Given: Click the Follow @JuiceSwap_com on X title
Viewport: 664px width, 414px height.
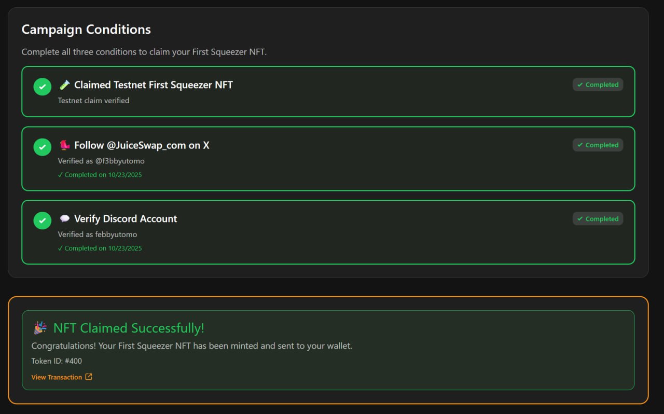Looking at the screenshot, I should click(x=142, y=145).
